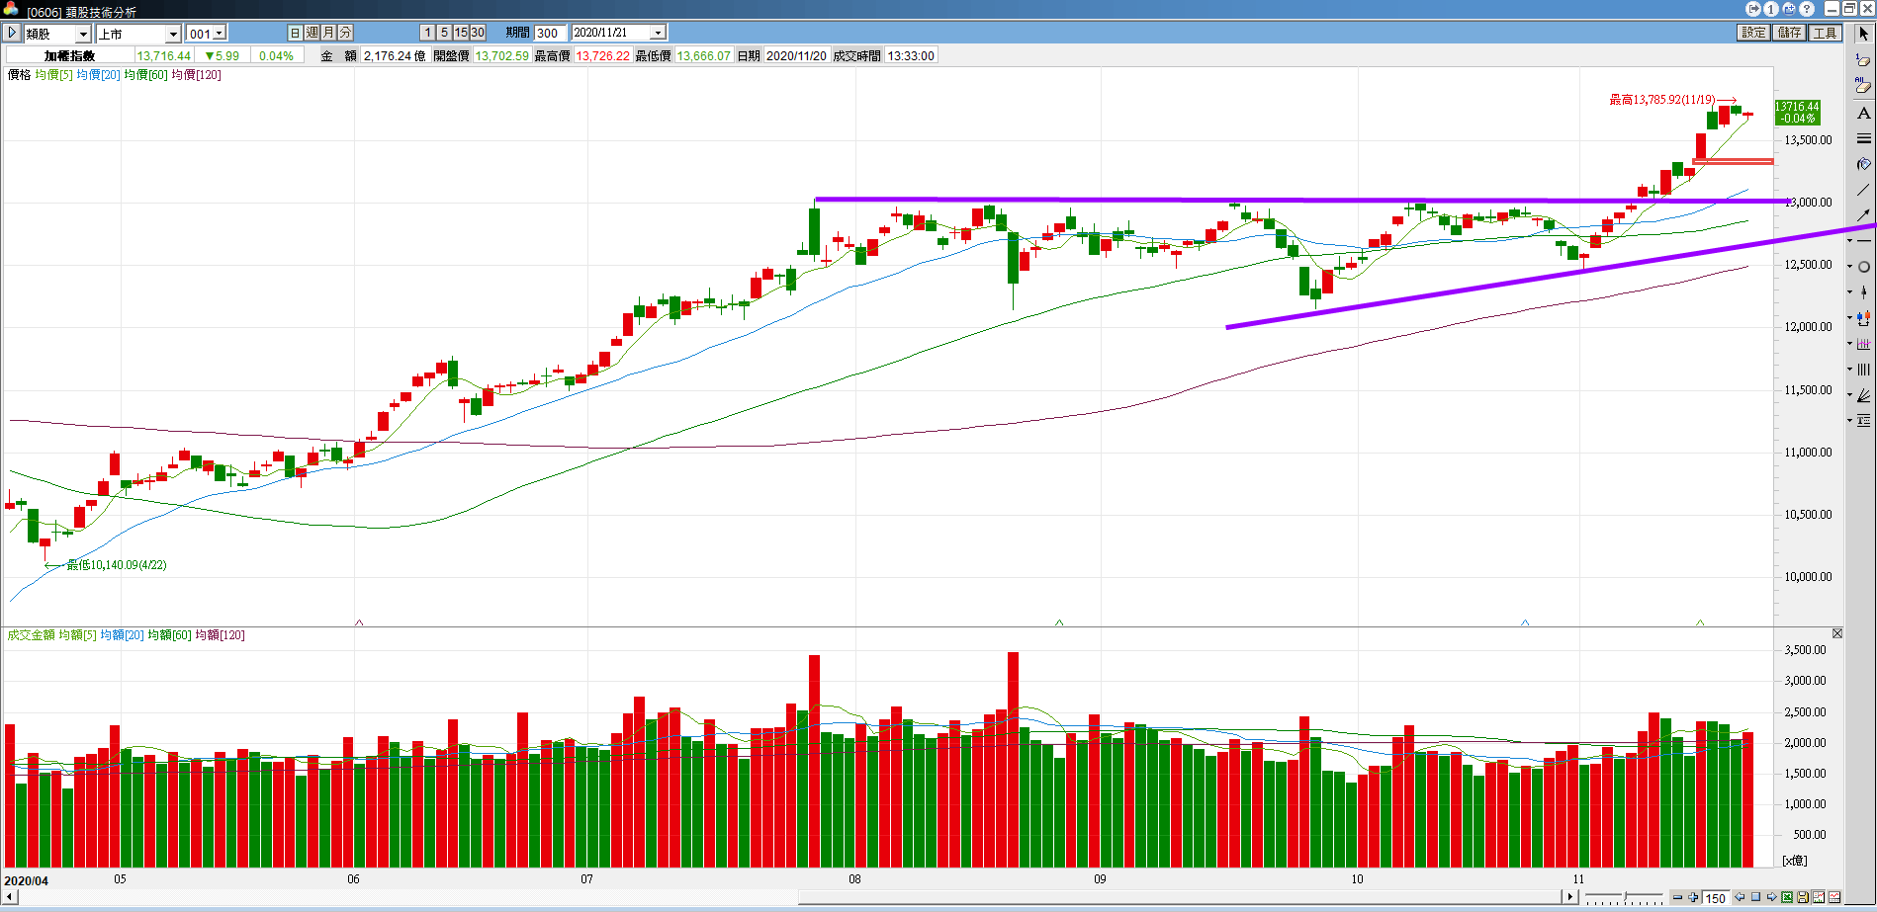Click the 期間 300 input field

tap(551, 33)
